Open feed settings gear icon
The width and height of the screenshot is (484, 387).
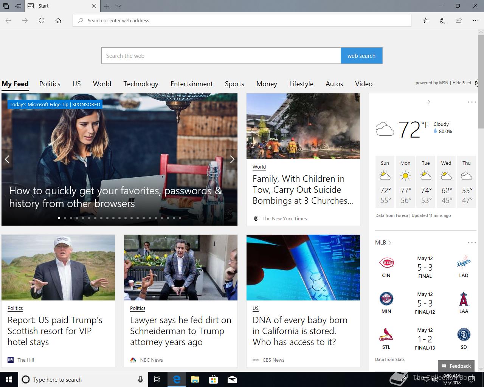(476, 83)
